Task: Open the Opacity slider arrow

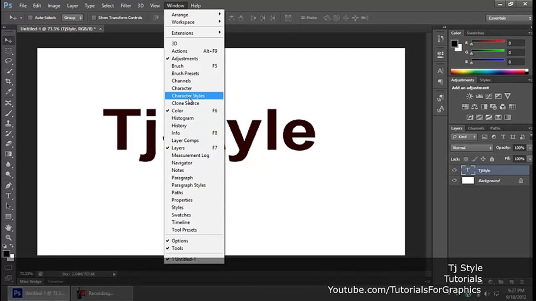Action: pos(530,148)
